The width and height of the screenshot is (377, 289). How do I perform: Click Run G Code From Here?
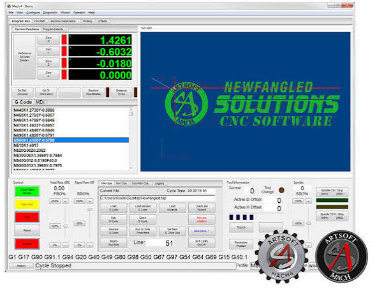143,231
